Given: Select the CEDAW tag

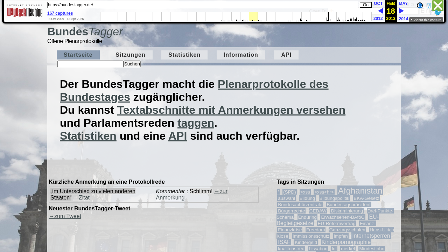Looking at the screenshot, I should pyautogui.click(x=318, y=211).
